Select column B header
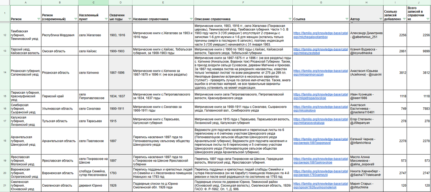This screenshot has height=192, width=431. pos(59,3)
